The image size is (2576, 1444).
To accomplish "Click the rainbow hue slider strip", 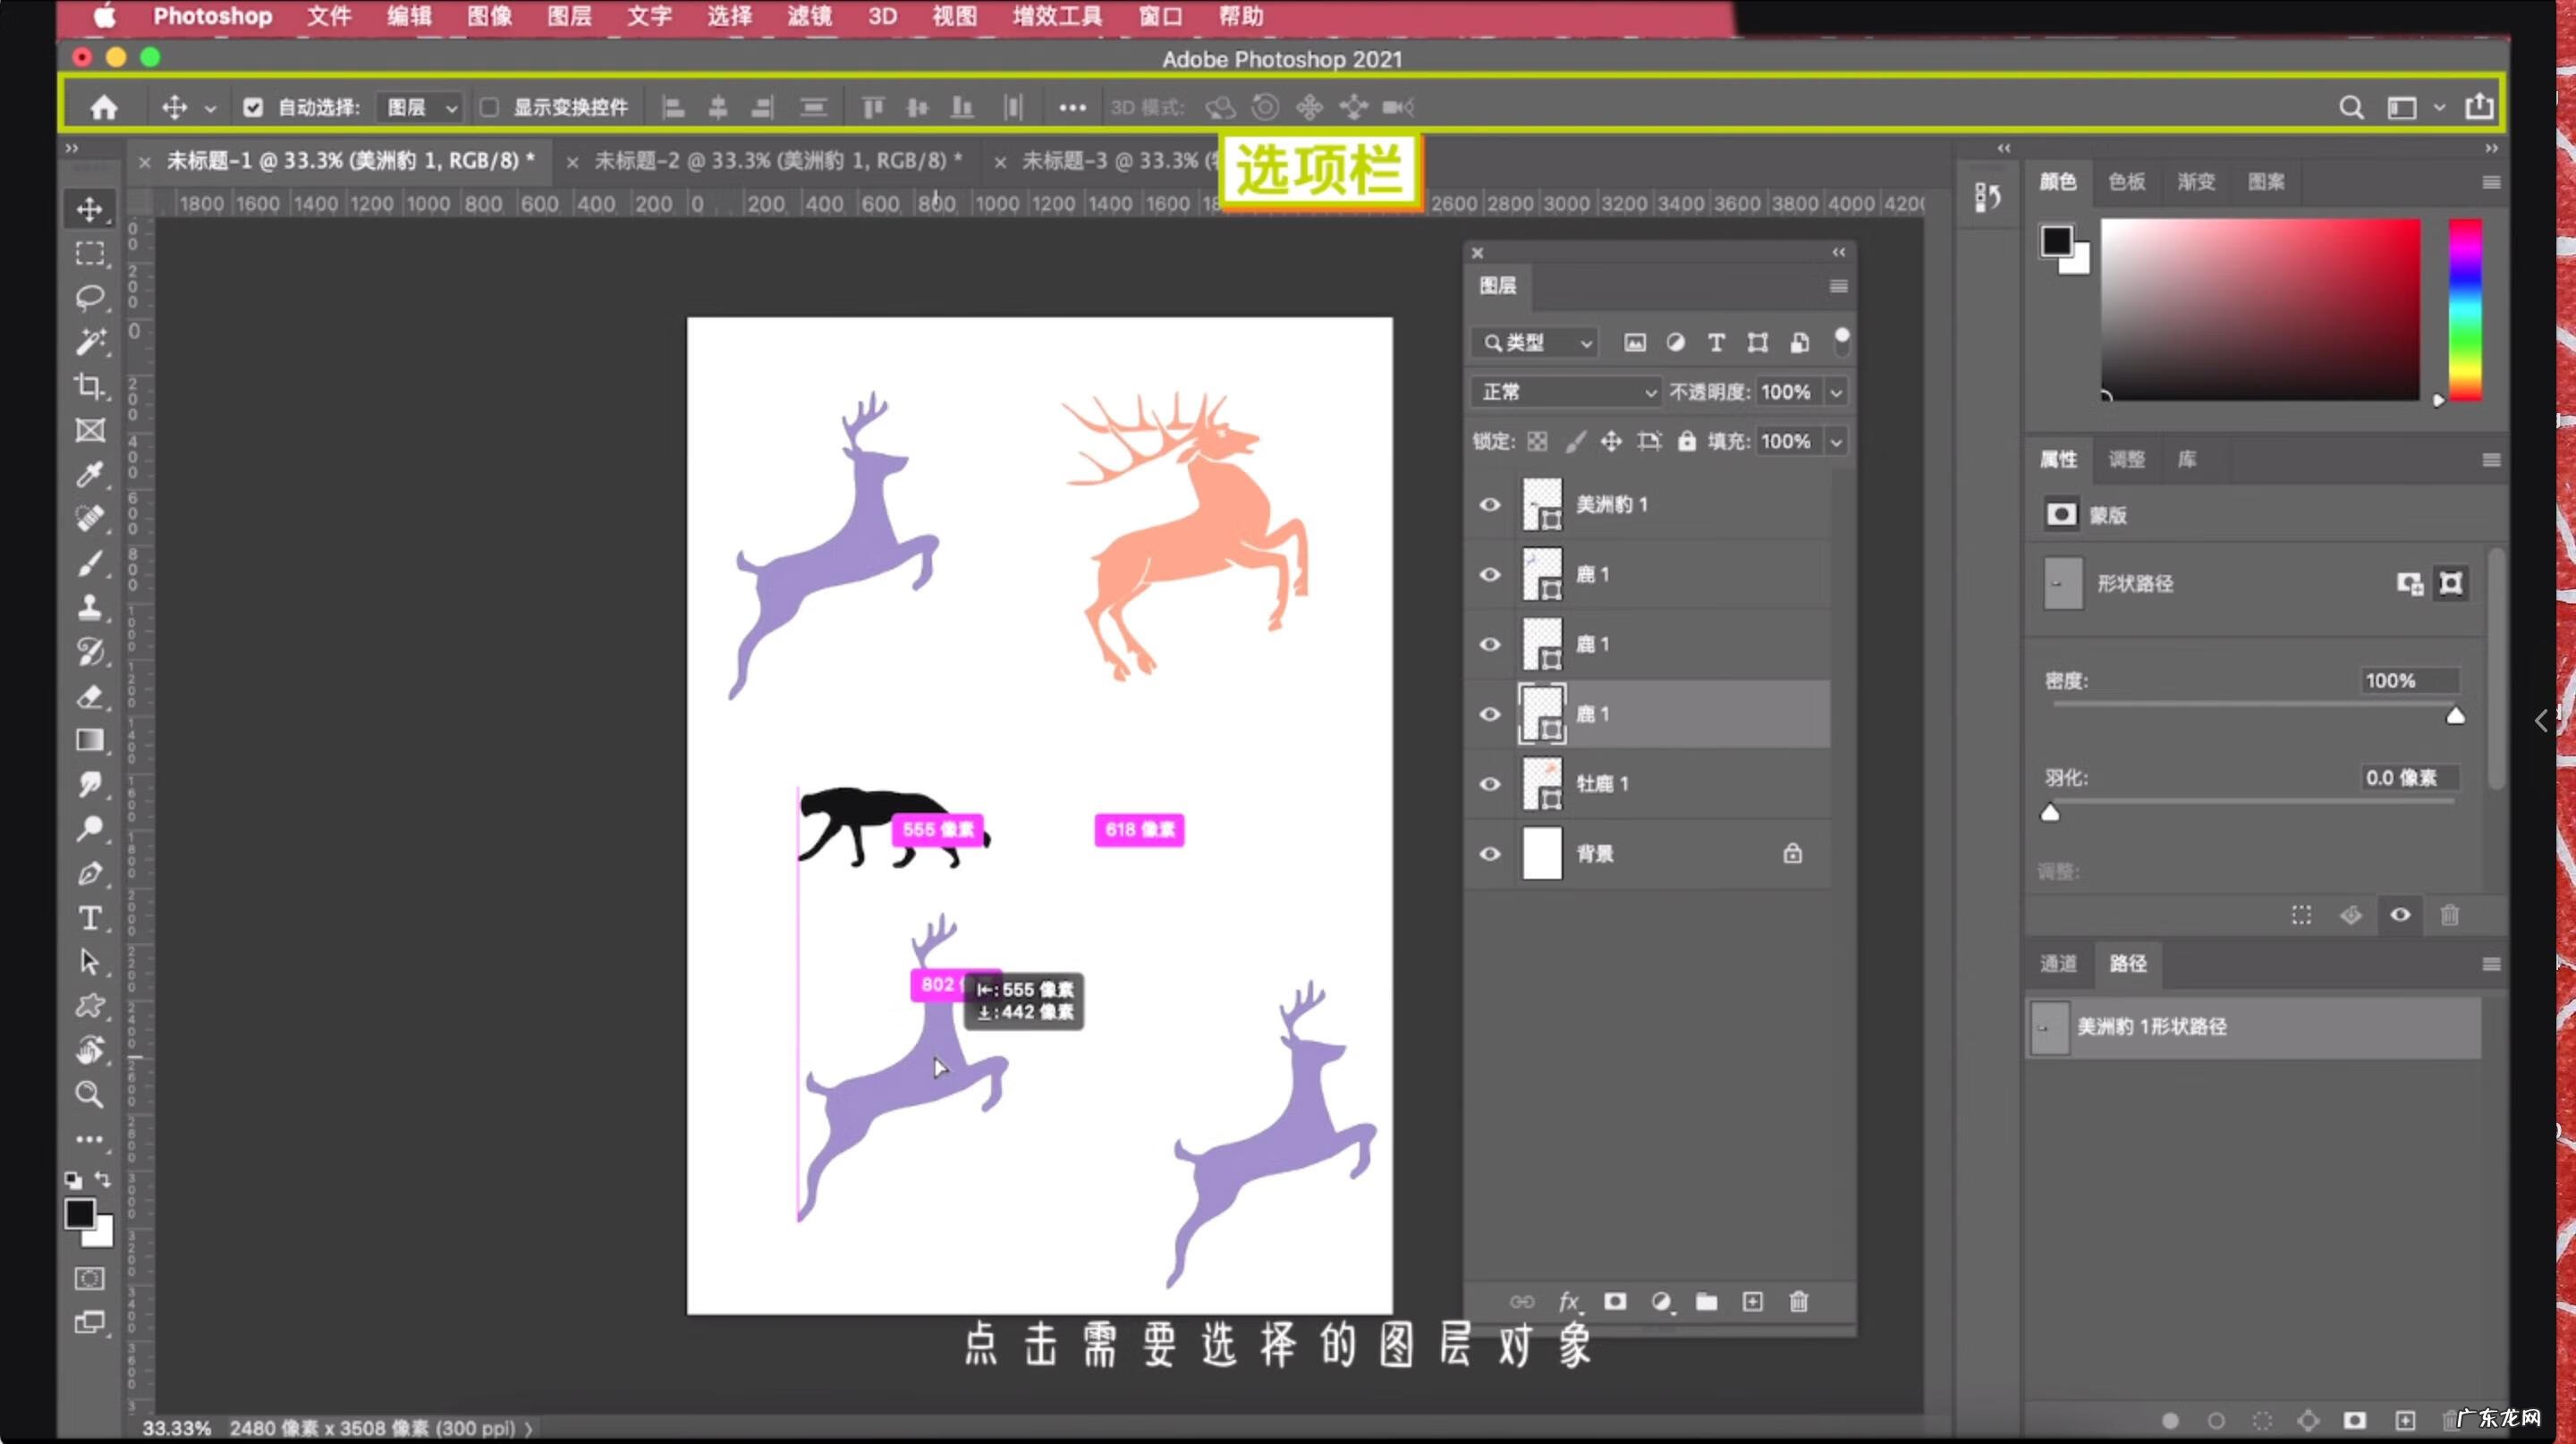I will coord(2464,309).
